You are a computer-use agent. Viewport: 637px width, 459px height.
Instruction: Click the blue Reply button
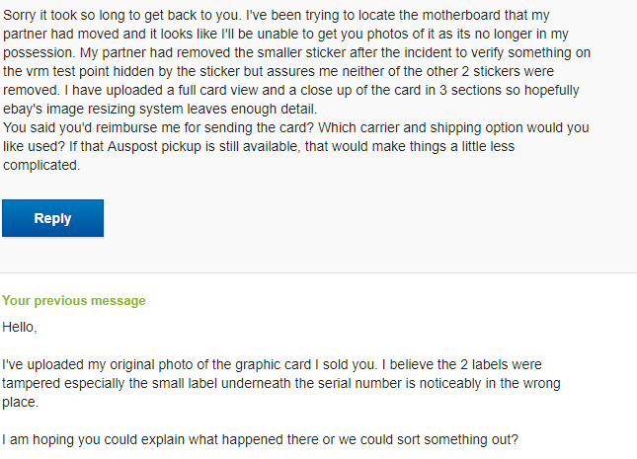(x=52, y=218)
